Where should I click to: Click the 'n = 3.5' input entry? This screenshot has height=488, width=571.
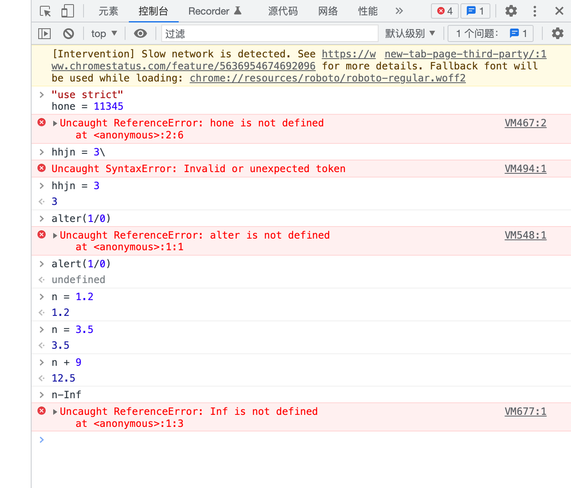coord(73,330)
